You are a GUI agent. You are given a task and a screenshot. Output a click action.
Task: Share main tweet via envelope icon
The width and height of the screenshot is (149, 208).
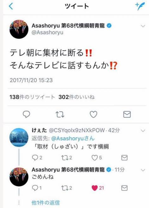point(127,114)
